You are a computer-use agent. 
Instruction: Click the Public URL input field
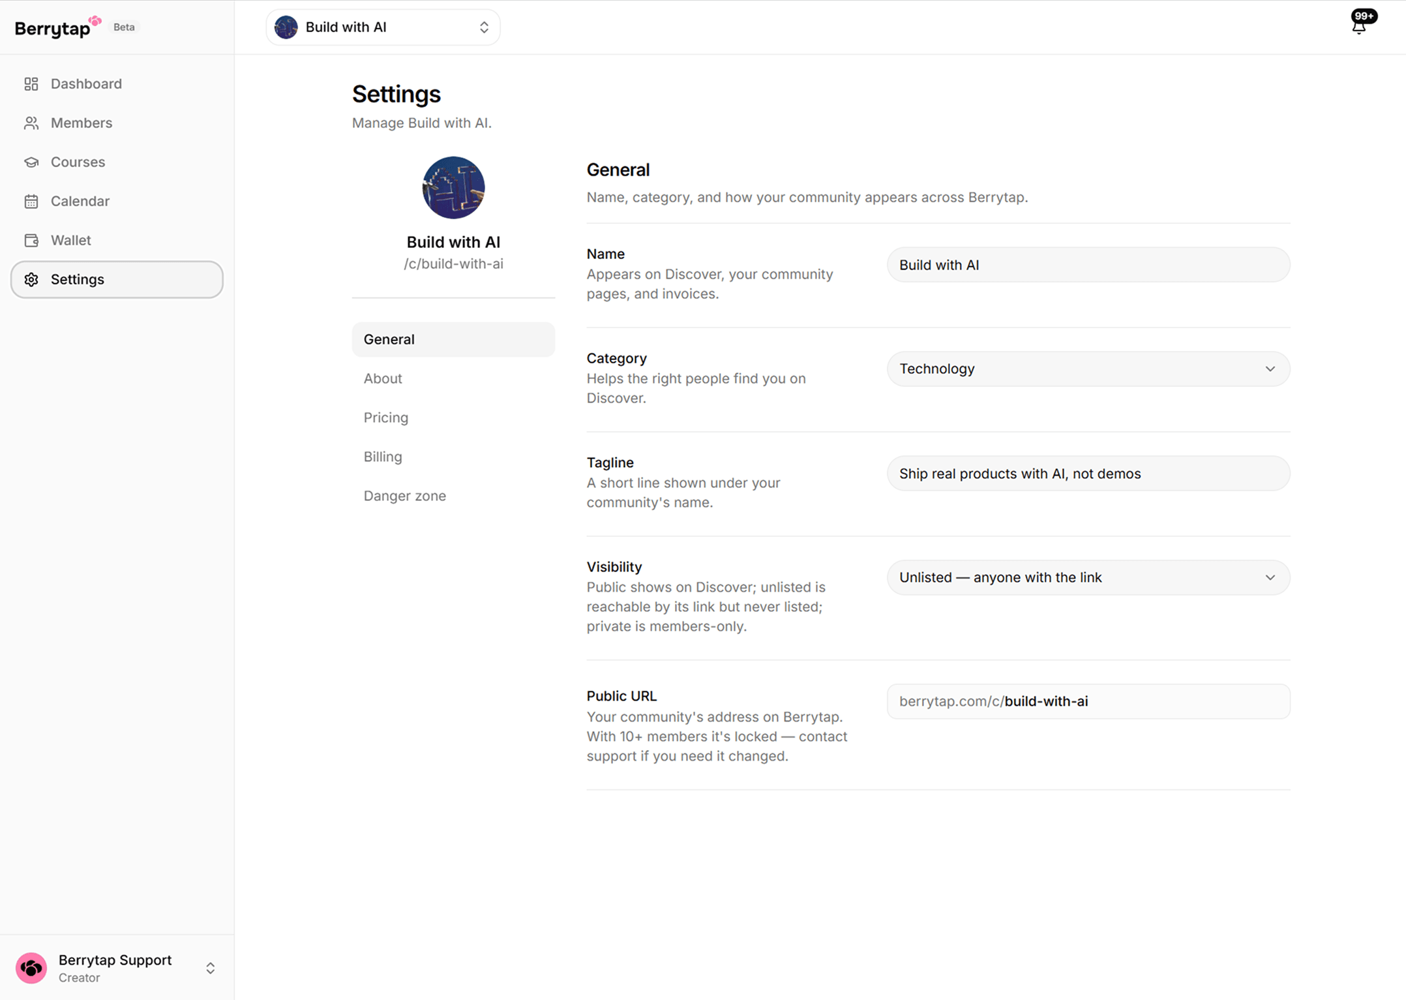(x=1088, y=702)
